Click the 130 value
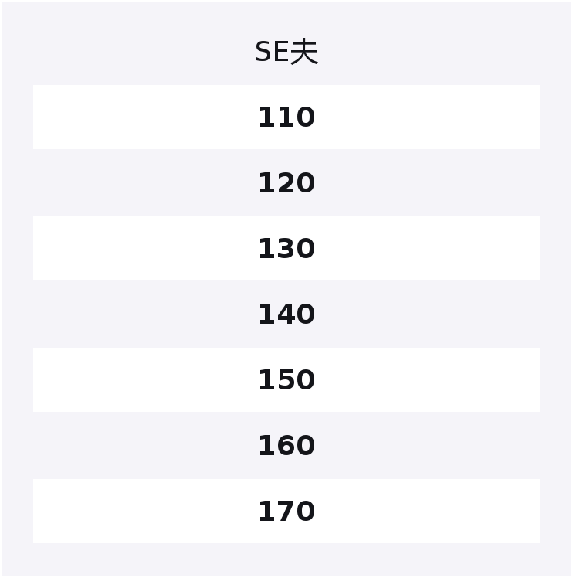573x578 pixels. point(286,249)
